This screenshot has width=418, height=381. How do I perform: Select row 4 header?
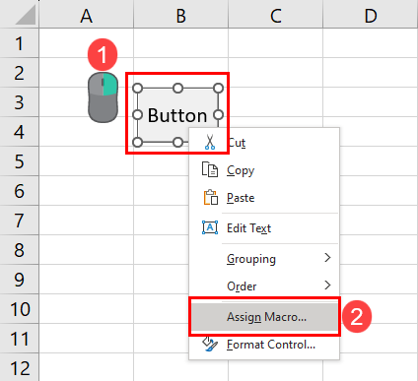[19, 132]
